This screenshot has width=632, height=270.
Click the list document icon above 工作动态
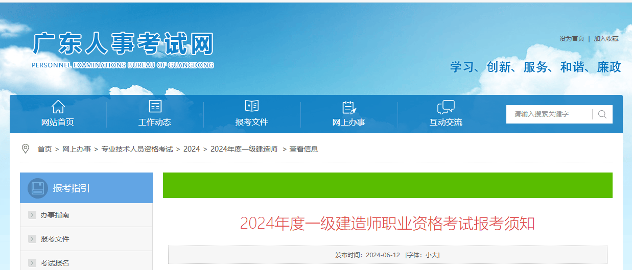[x=155, y=106]
